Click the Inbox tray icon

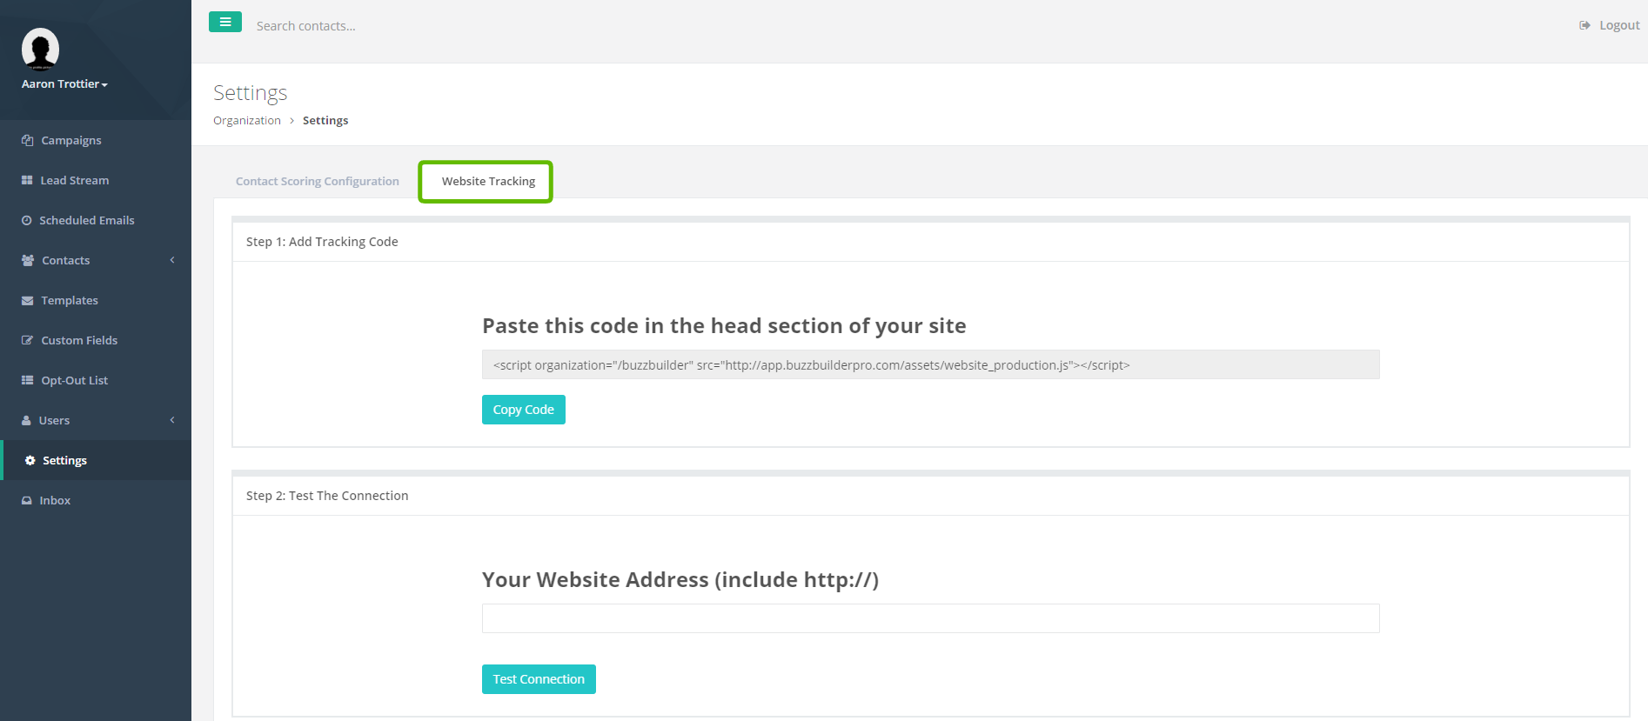[x=27, y=500]
